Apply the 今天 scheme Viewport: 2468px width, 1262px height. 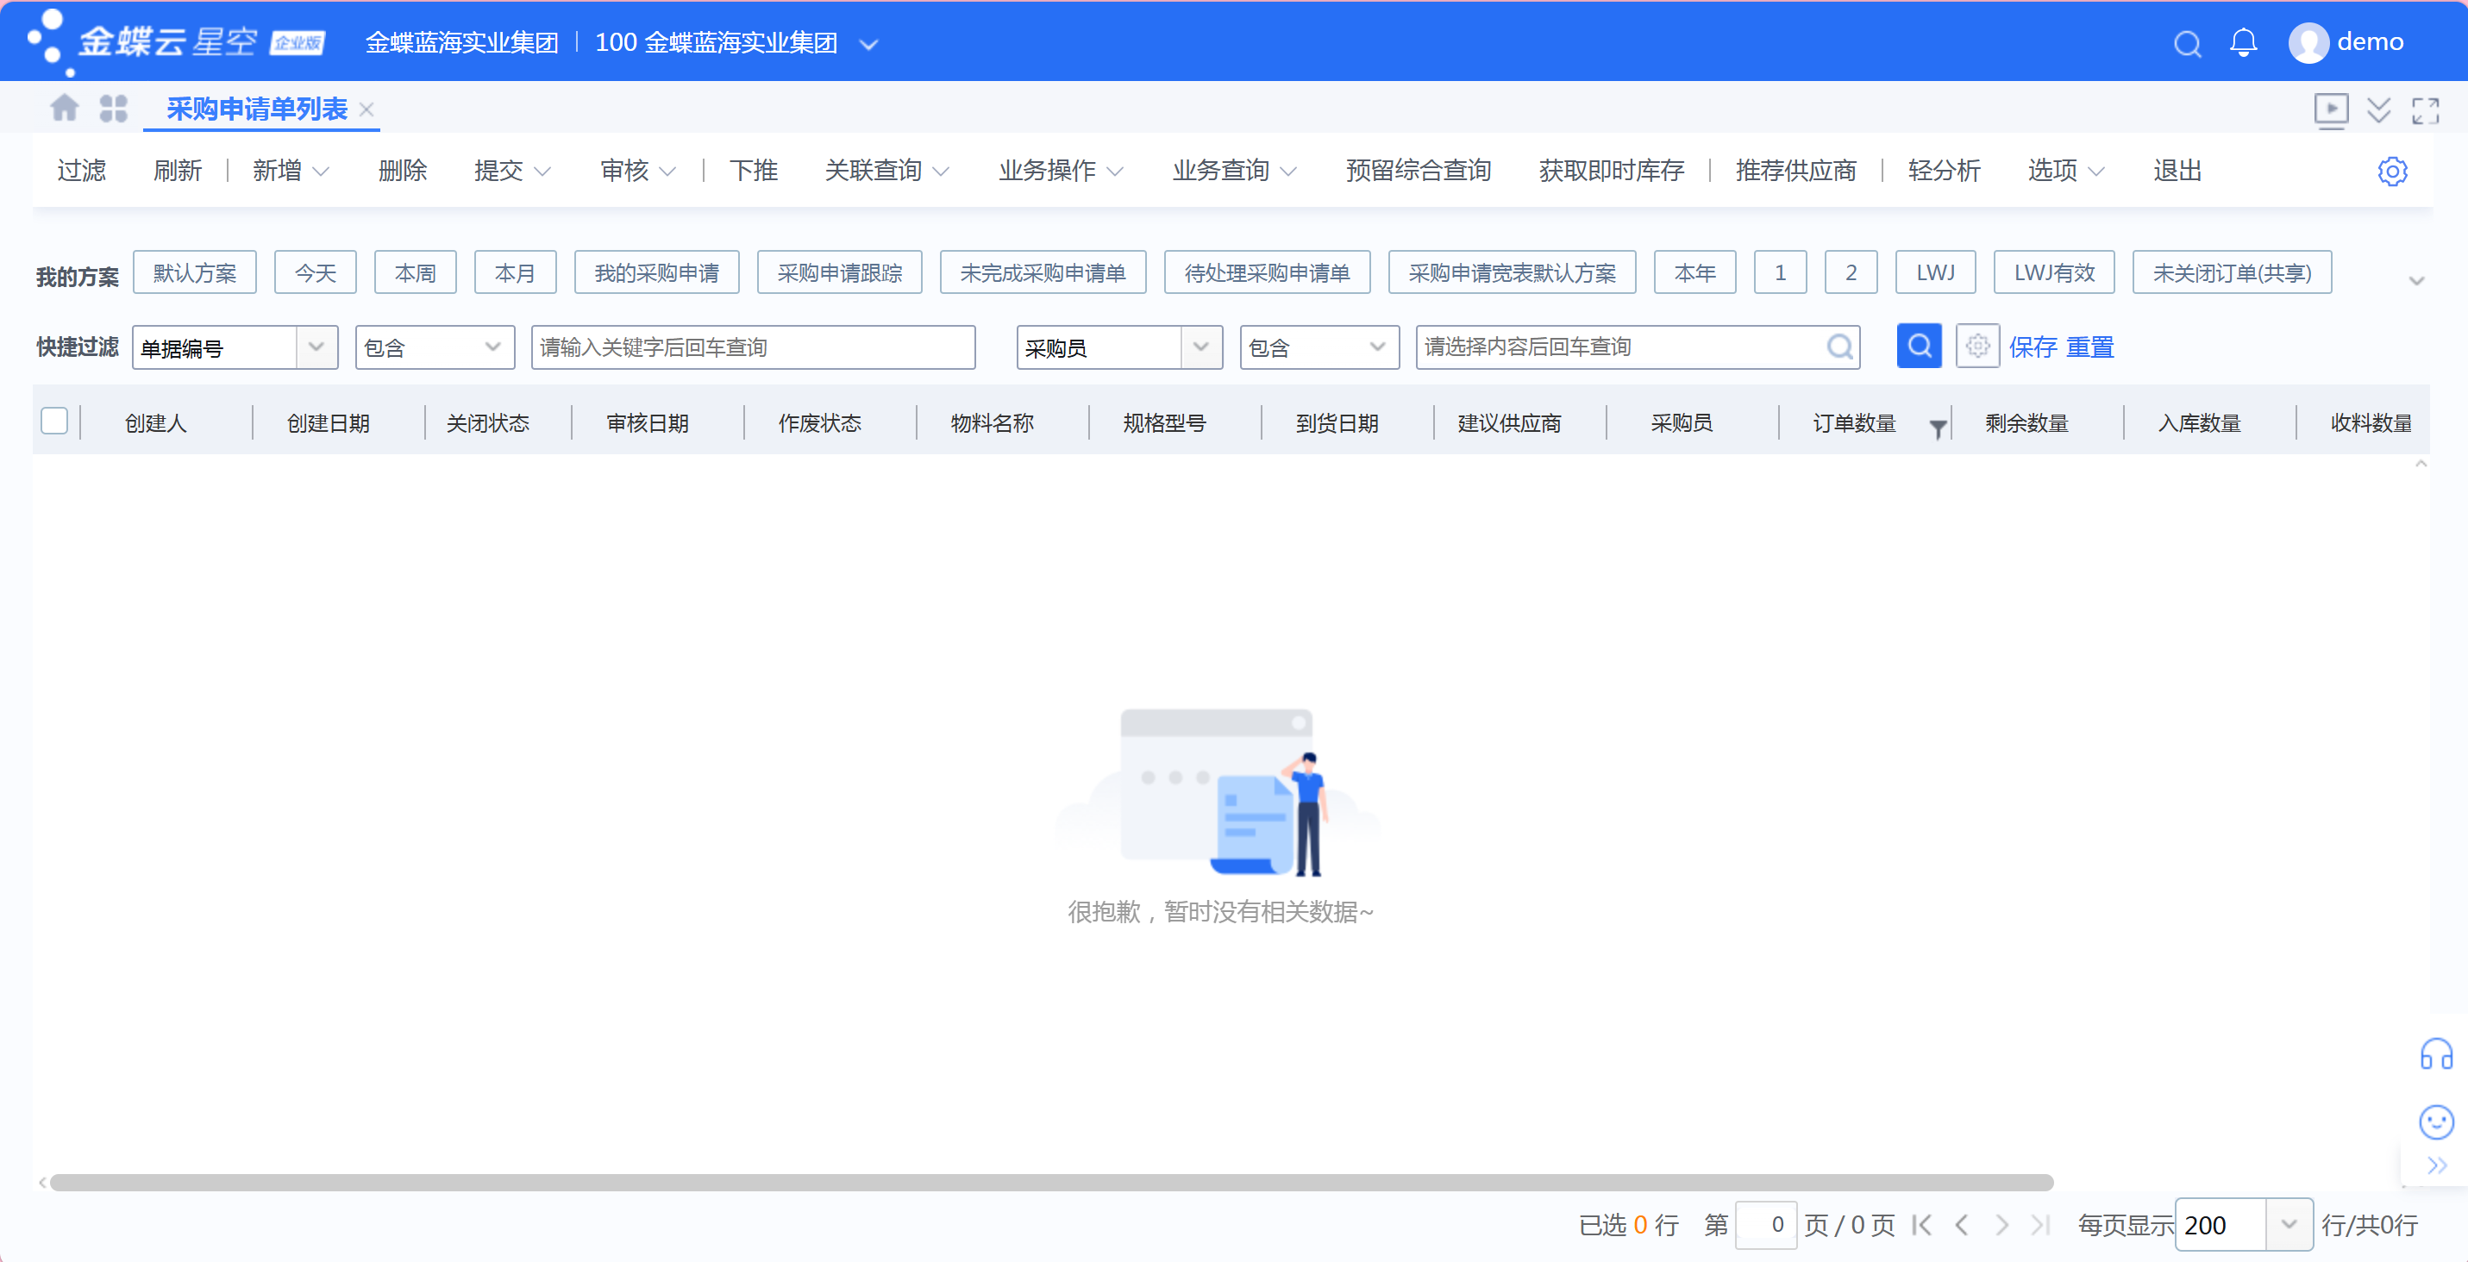316,273
